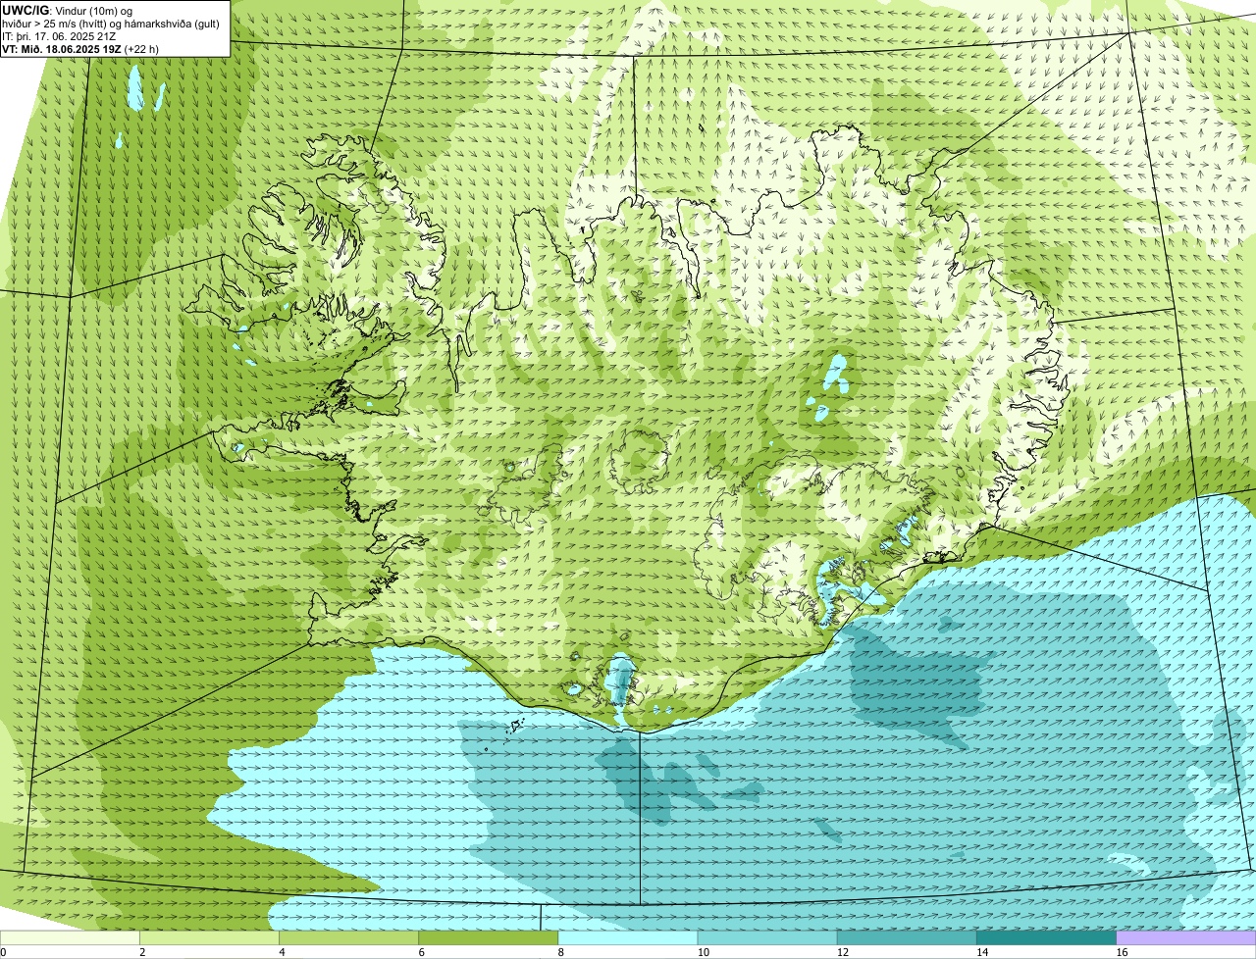Click the "UWC/IG: Vindur (10m) og" title line
This screenshot has height=959, width=1256.
click(x=68, y=10)
